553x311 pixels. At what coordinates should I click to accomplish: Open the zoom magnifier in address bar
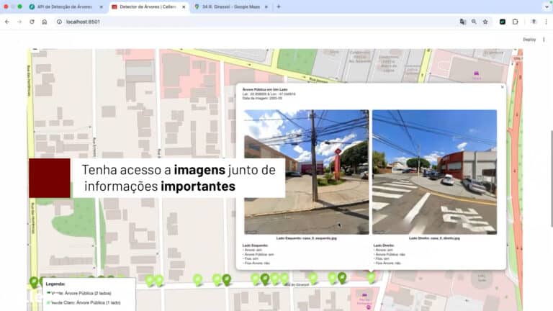click(474, 22)
